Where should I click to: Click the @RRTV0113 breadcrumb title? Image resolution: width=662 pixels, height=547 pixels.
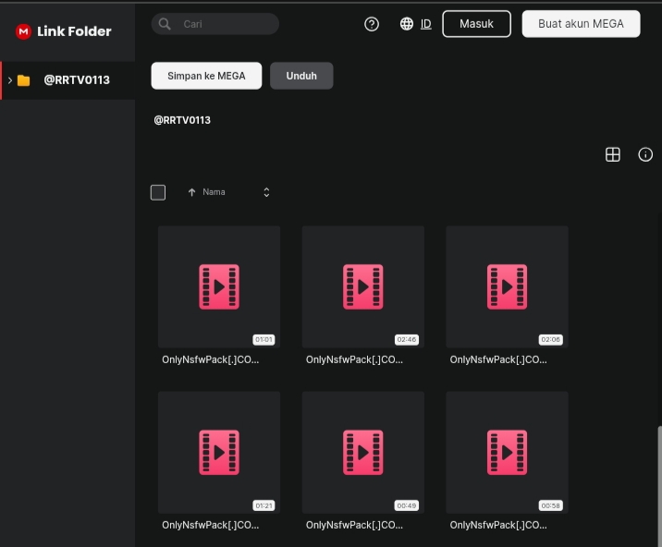[182, 120]
